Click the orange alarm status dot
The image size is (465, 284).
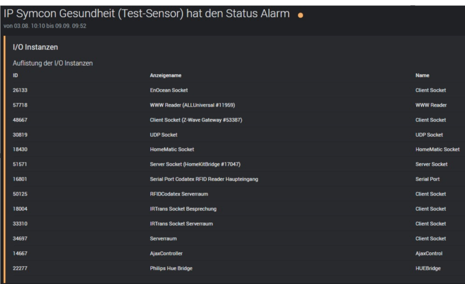pyautogui.click(x=300, y=15)
